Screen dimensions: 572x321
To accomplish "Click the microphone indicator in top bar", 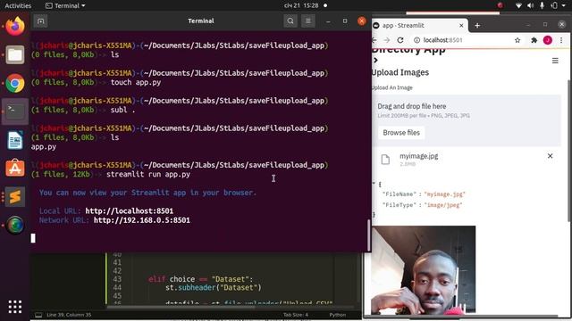I will coord(543,5).
